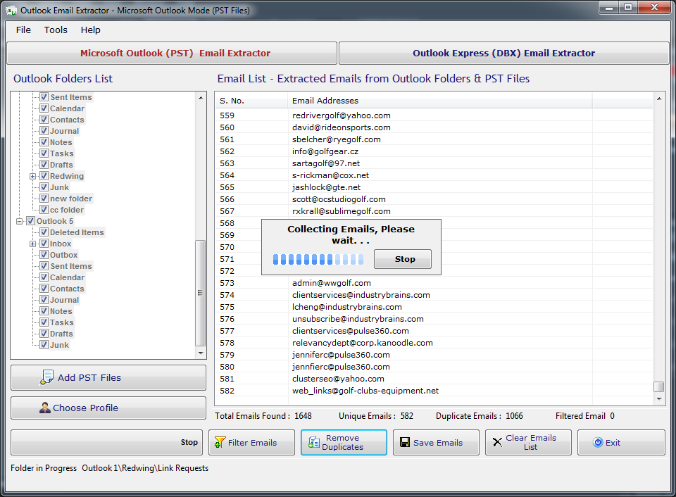Click the Choose Profile person icon
676x497 pixels.
click(45, 408)
